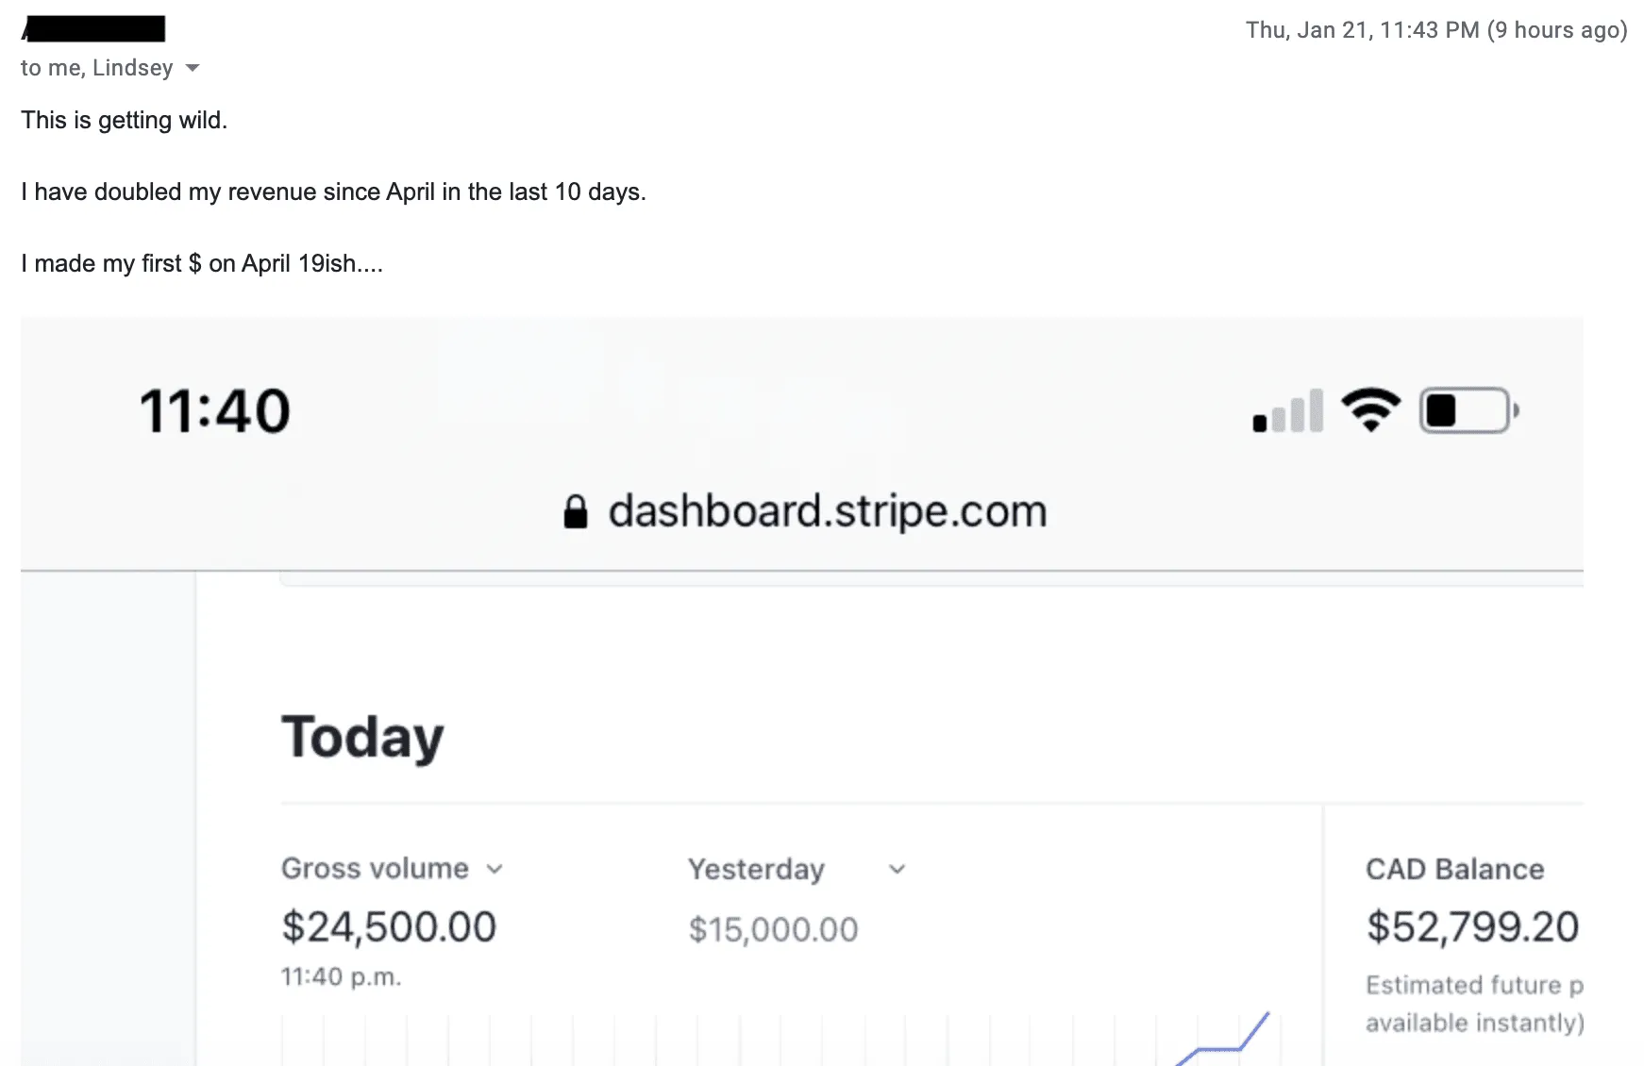Open the Gross volume dropdown chevron
The width and height of the screenshot is (1644, 1066).
pos(495,869)
